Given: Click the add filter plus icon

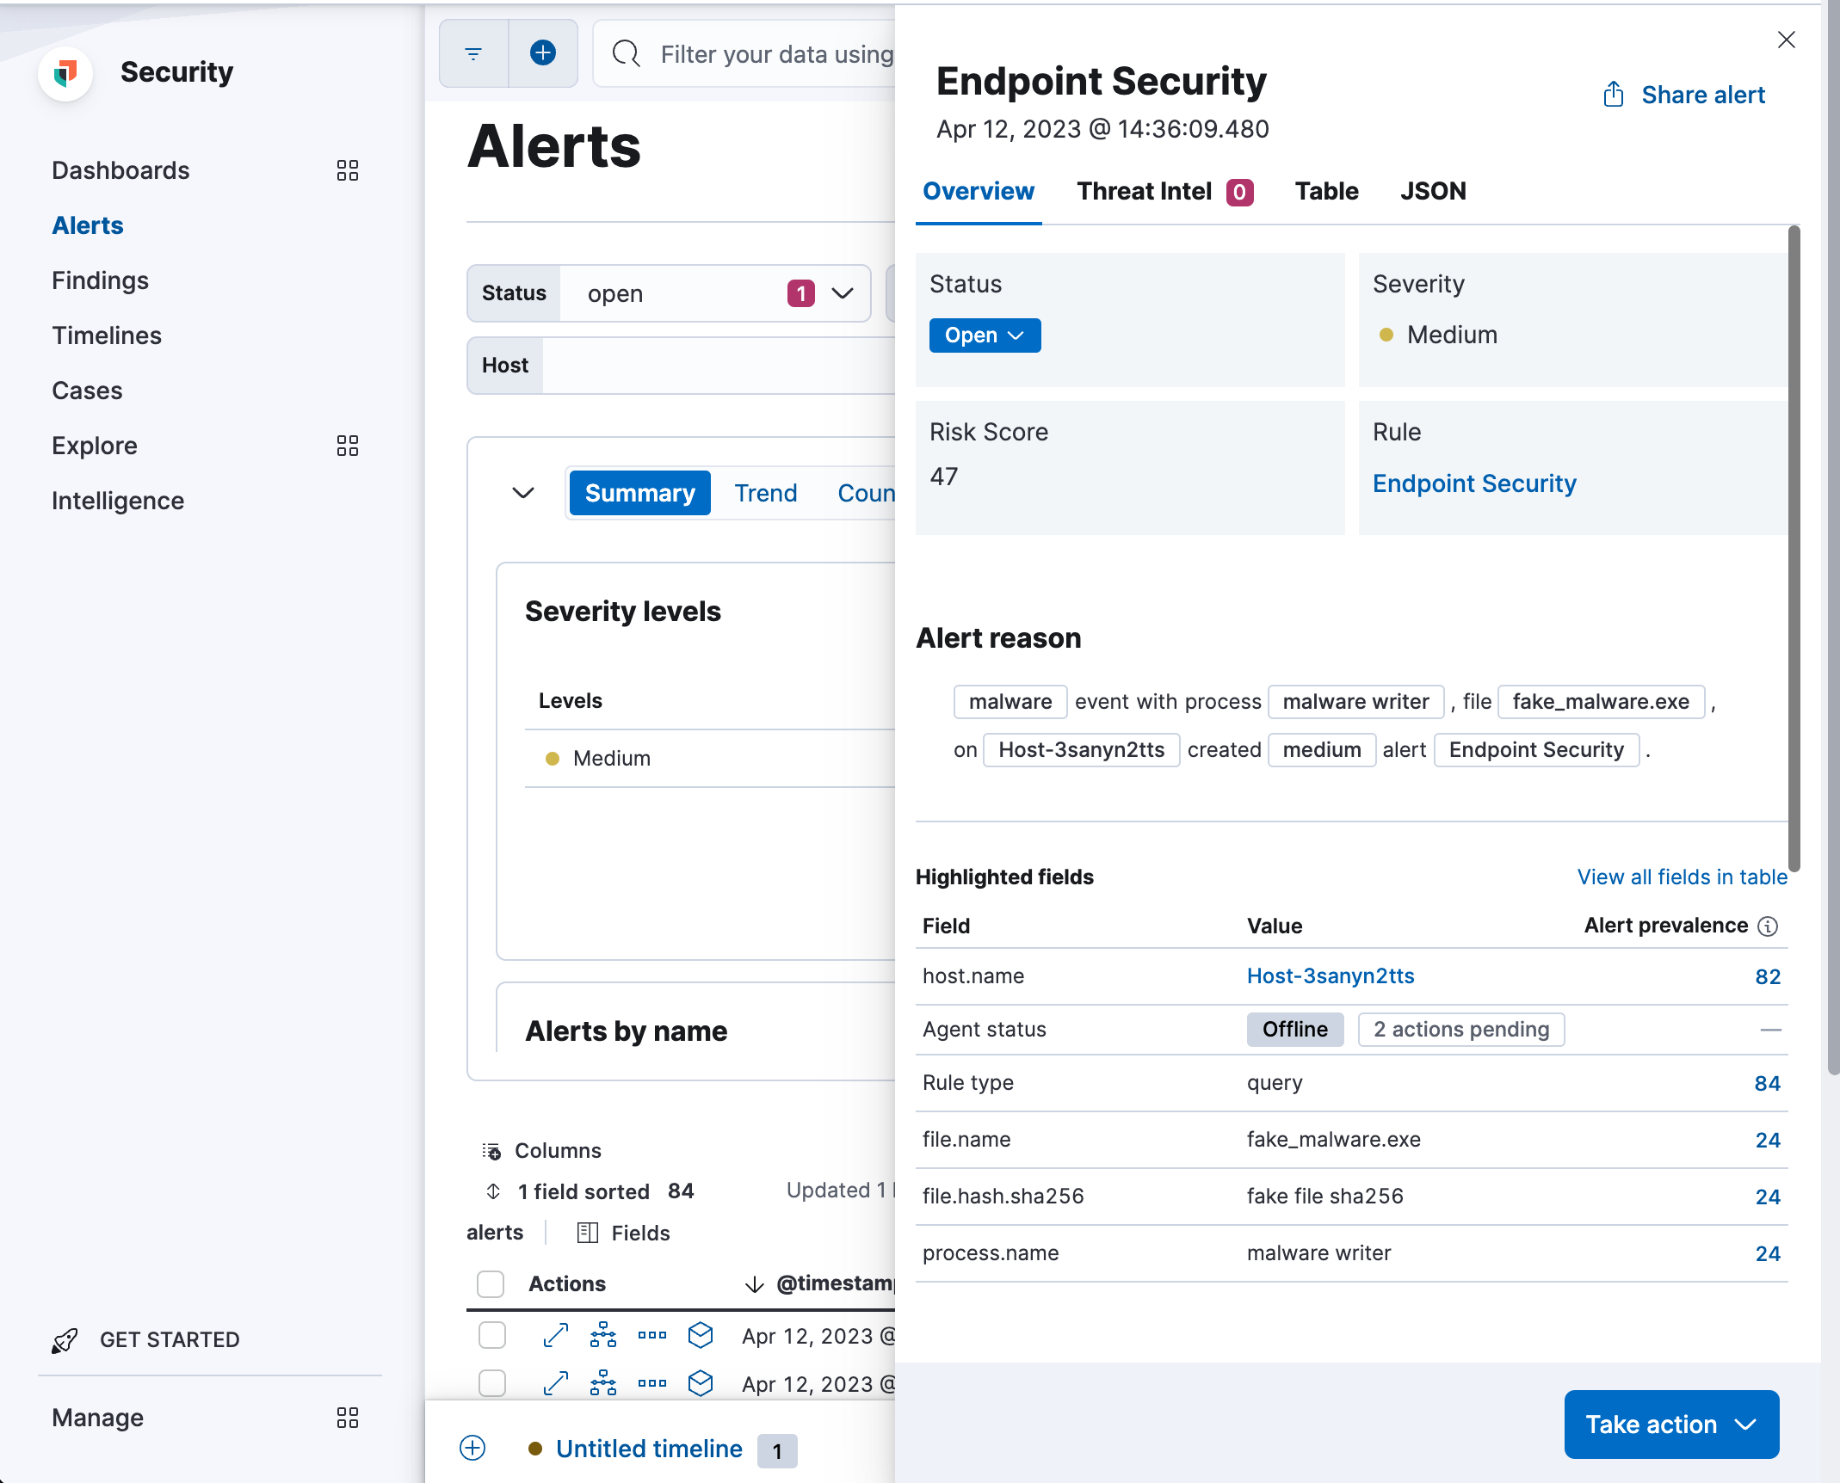Looking at the screenshot, I should click(543, 53).
